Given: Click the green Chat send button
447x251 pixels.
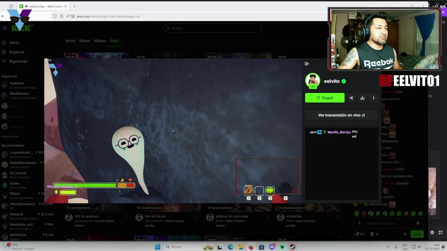Looking at the screenshot, I should (x=417, y=234).
